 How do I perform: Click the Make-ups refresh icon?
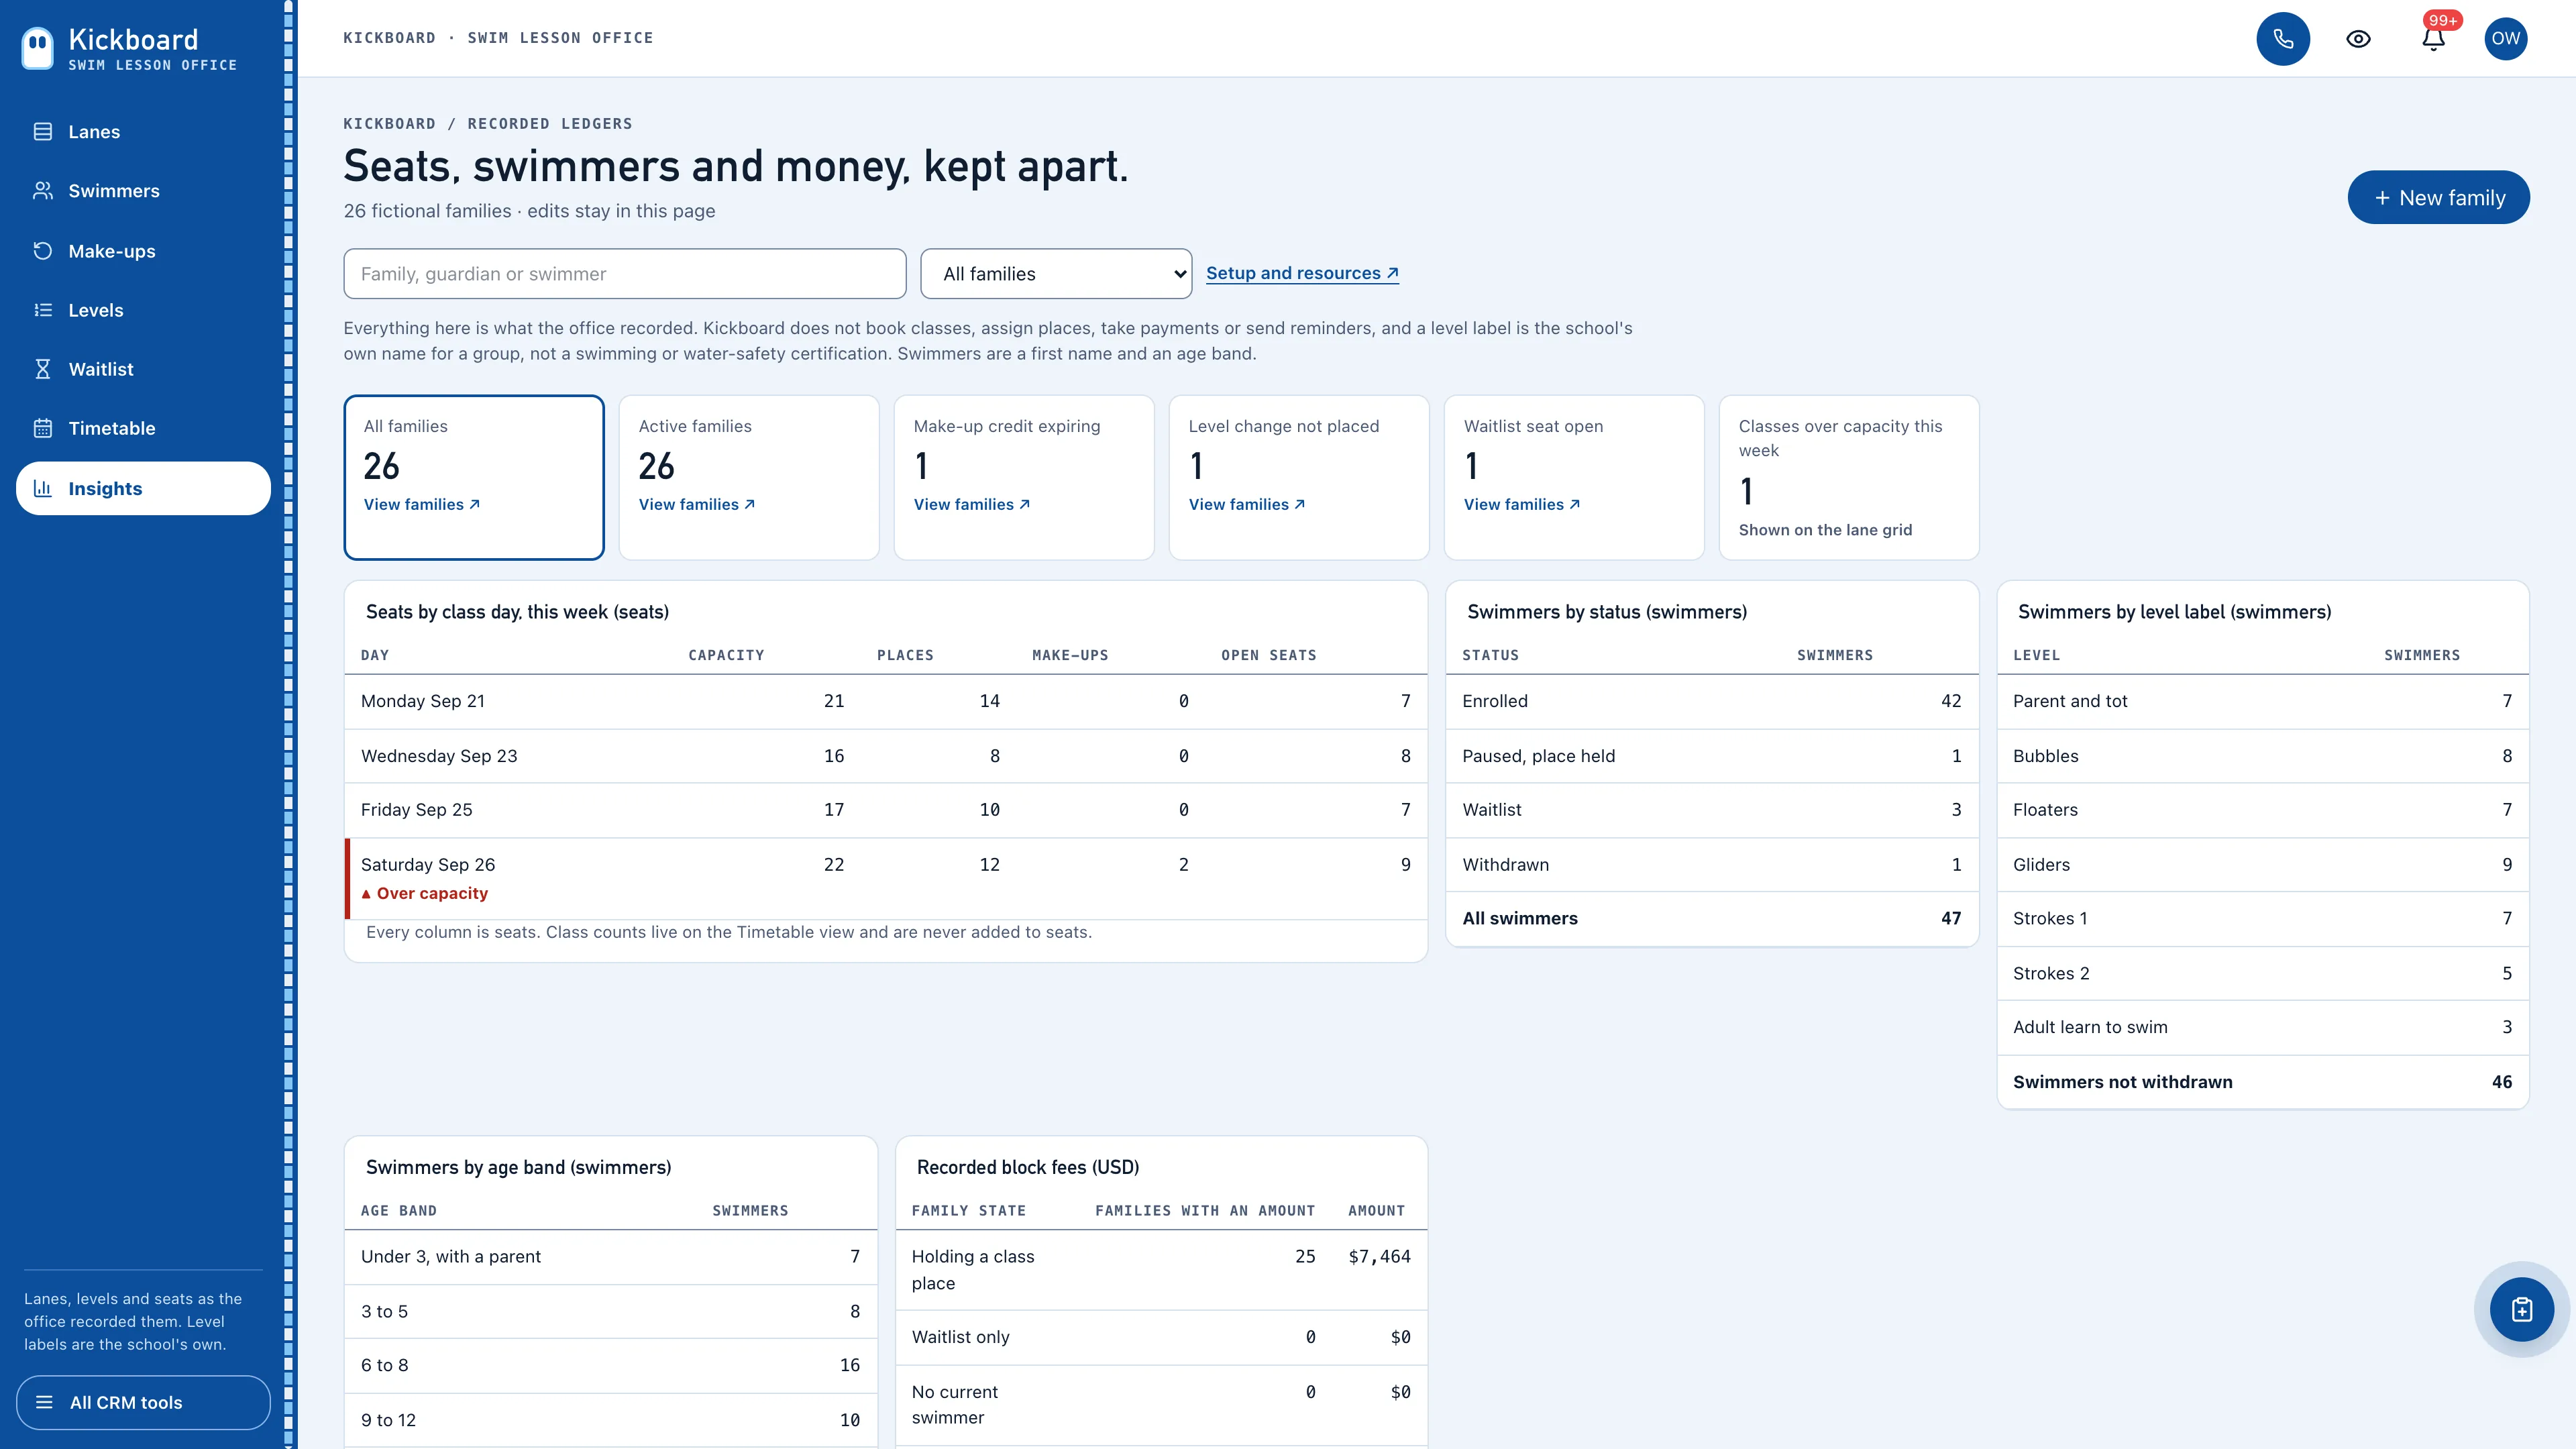click(x=42, y=251)
